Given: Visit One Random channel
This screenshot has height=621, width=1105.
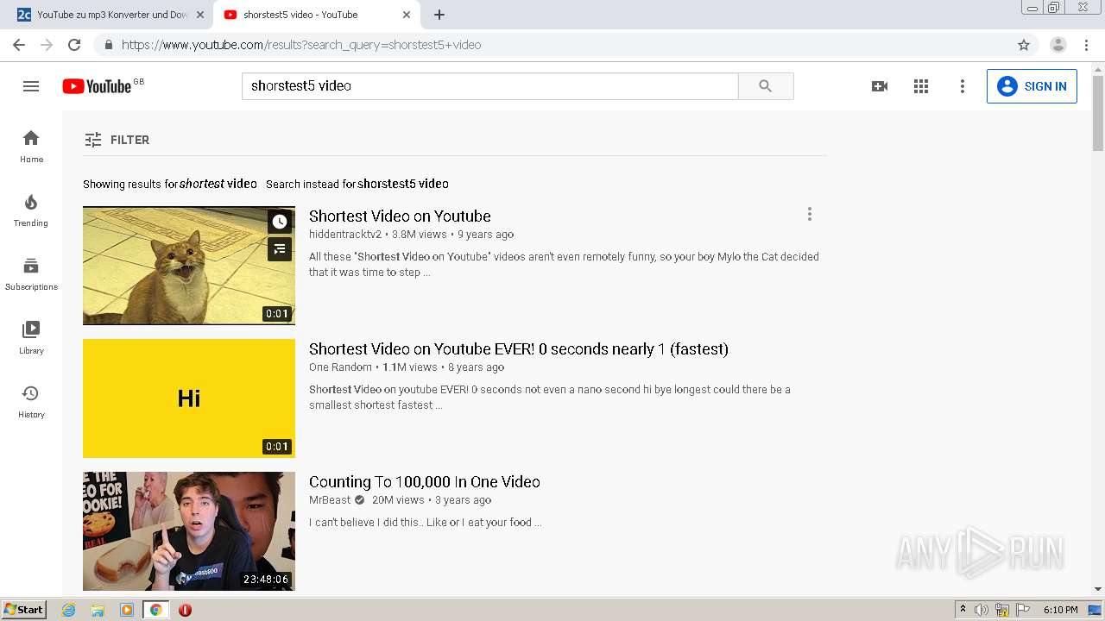Looking at the screenshot, I should [x=340, y=367].
